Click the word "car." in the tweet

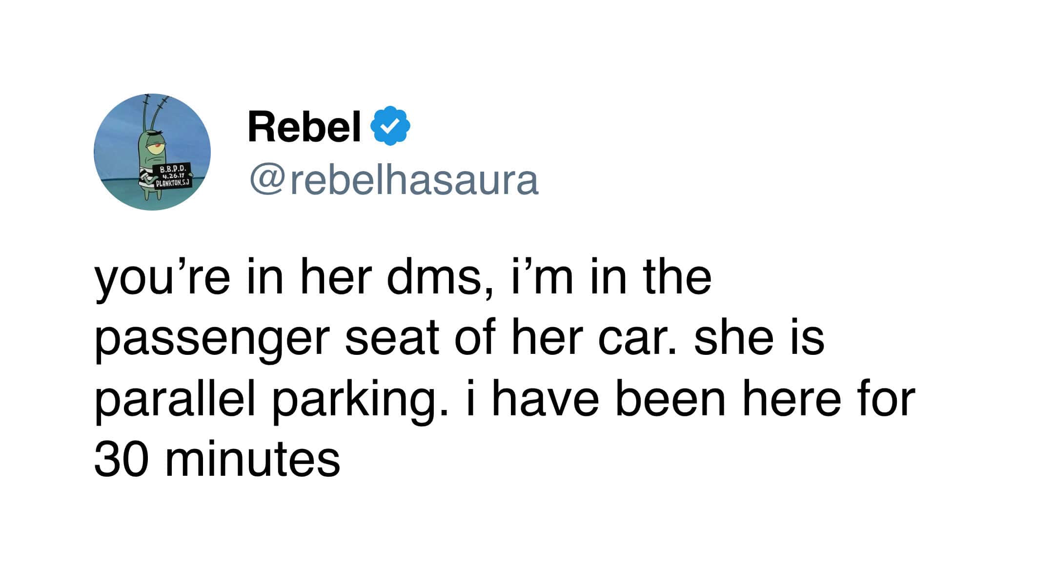(x=636, y=340)
